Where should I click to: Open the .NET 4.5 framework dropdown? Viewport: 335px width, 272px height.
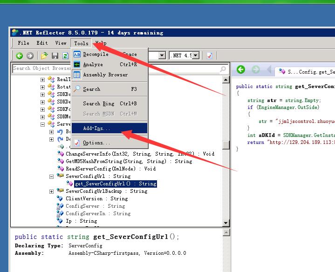tap(196, 55)
